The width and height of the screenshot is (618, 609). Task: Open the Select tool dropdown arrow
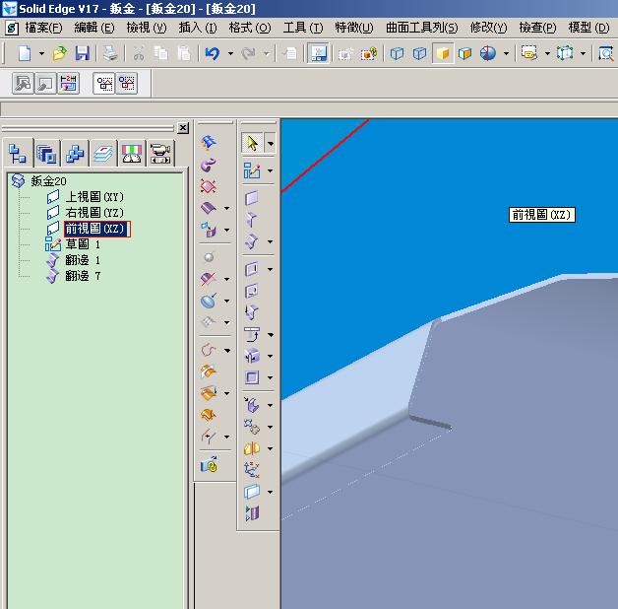tap(271, 143)
